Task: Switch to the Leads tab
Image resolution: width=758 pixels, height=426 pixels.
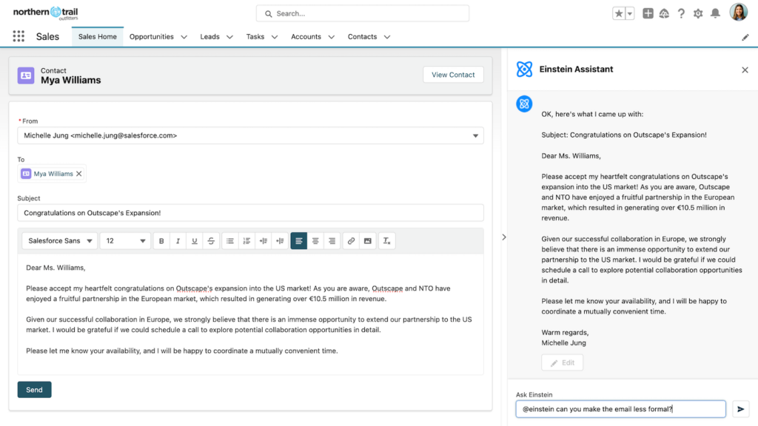Action: coord(211,35)
